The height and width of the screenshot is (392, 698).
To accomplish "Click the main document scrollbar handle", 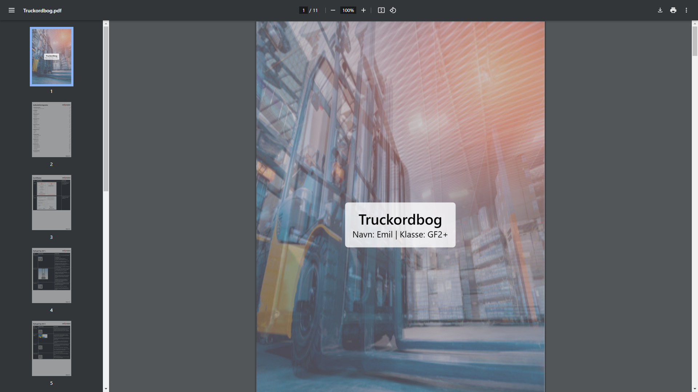I will (x=695, y=41).
